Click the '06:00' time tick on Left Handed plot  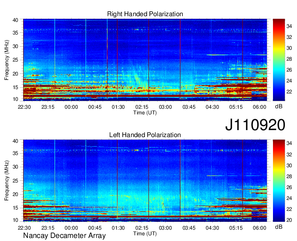(x=259, y=228)
